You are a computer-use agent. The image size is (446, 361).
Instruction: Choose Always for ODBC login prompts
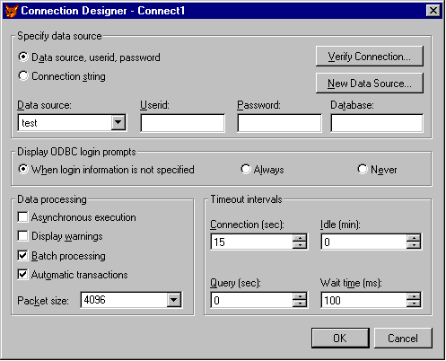[245, 169]
